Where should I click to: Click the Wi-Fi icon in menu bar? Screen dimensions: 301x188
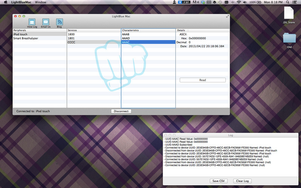coord(238,3)
